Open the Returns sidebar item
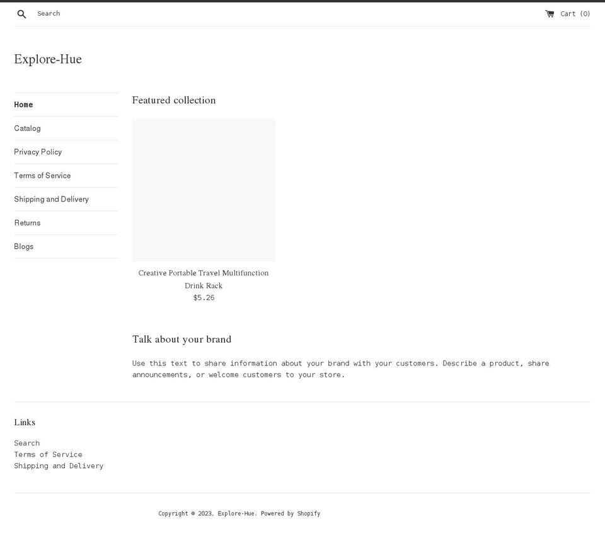Viewport: 605px width, 533px height. click(27, 223)
